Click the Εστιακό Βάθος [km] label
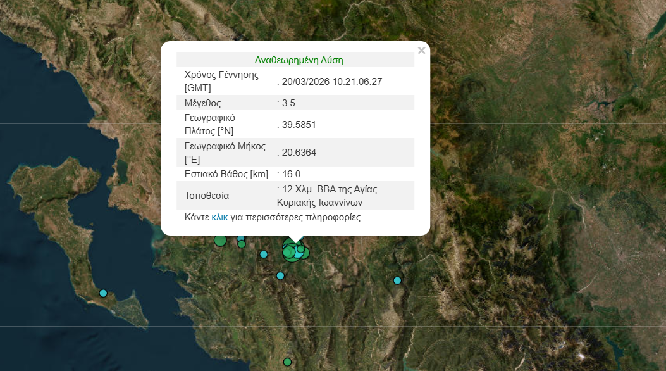Image resolution: width=666 pixels, height=371 pixels. pos(226,174)
